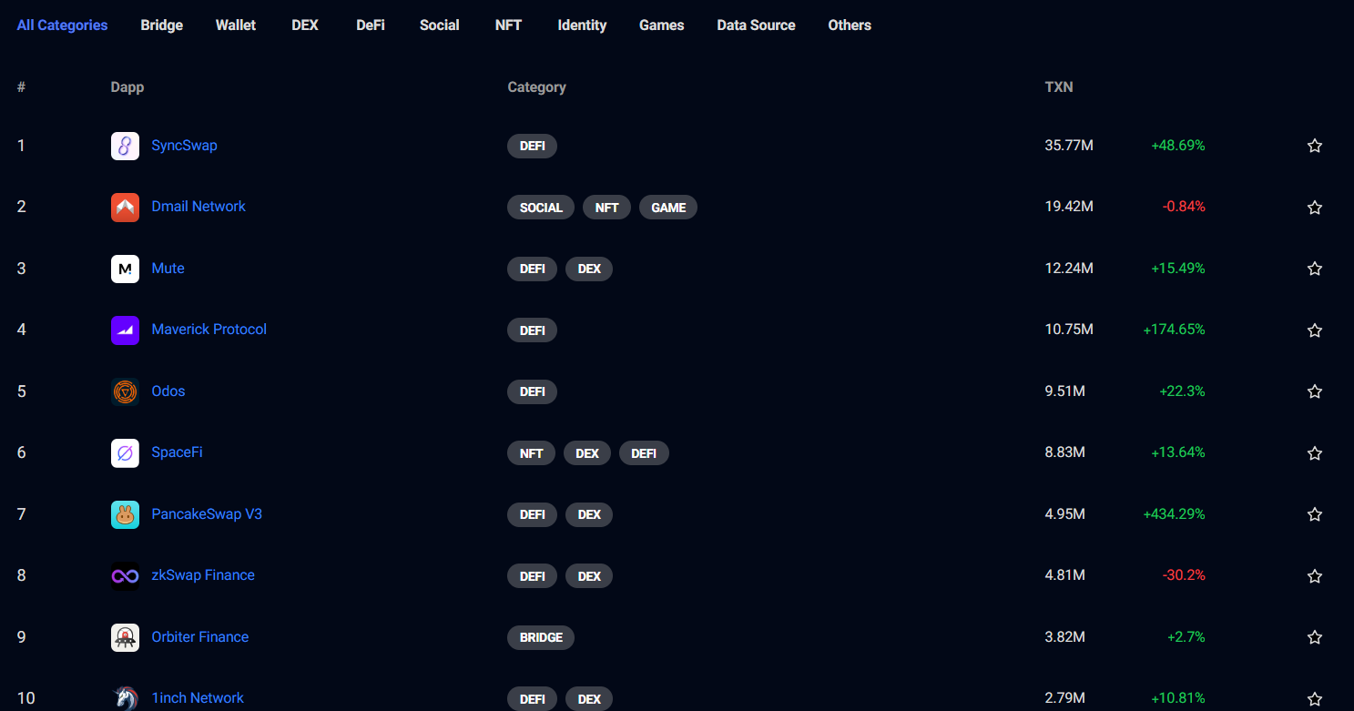Open Maverick Protocol details
This screenshot has width=1354, height=711.
209,330
